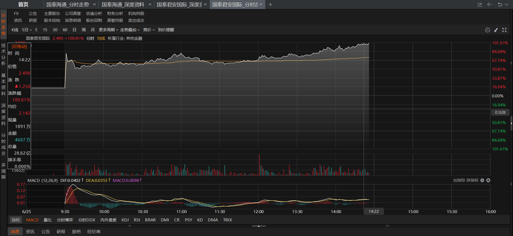Expand bottom panel with up-arrow handle
The height and width of the screenshot is (236, 513).
[259, 226]
